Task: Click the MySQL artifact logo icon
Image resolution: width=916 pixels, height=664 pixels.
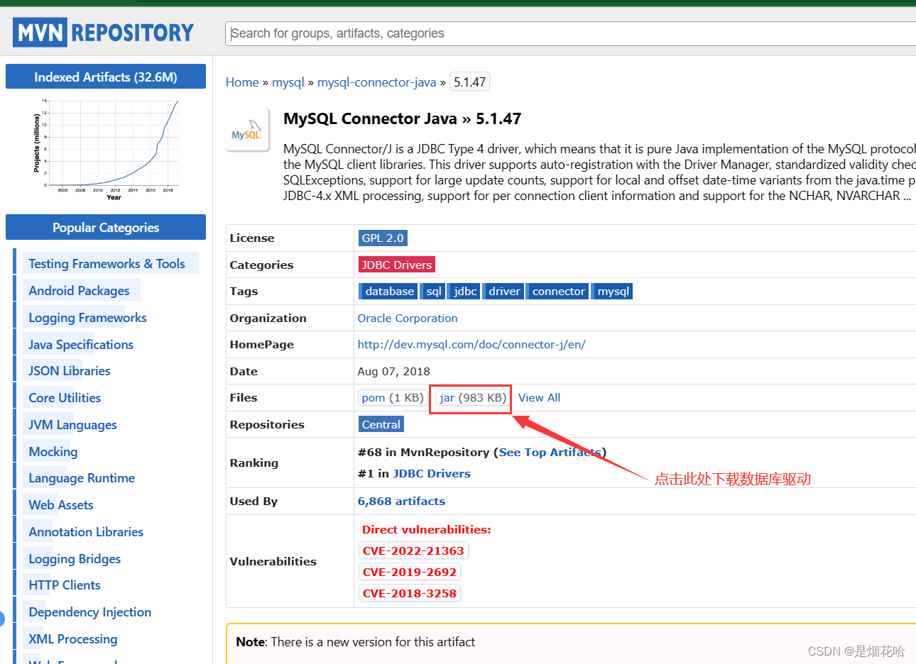Action: [247, 129]
